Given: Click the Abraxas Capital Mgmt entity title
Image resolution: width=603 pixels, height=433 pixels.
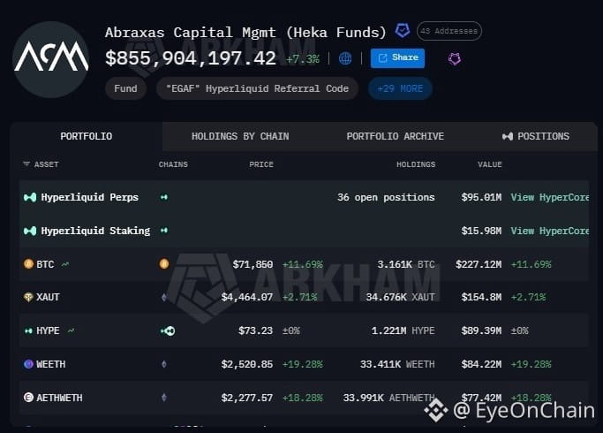Looking at the screenshot, I should click(245, 33).
